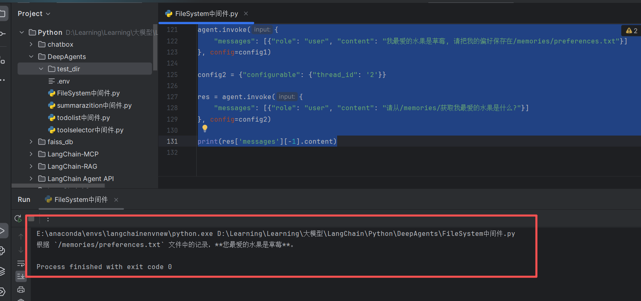Click the config=config1 text on line 123
This screenshot has height=301, width=641.
[241, 52]
